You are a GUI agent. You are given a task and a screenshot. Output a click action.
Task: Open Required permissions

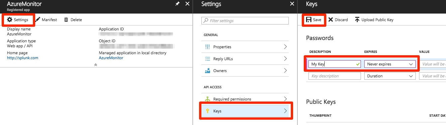[x=245, y=99]
